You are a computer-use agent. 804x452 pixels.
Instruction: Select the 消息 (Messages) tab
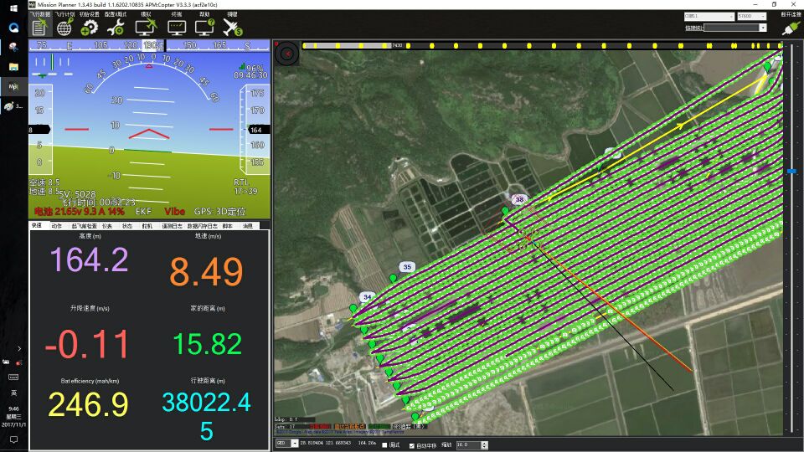(x=248, y=226)
